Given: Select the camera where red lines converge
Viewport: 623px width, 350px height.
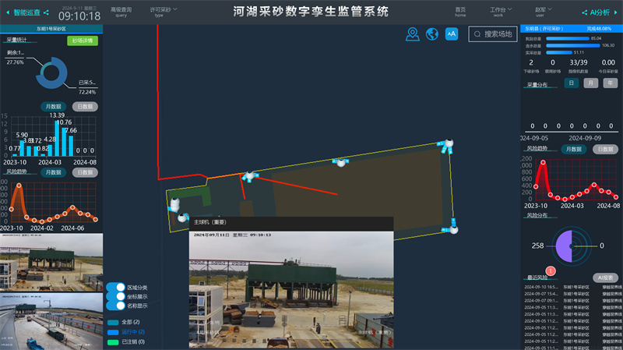Looking at the screenshot, I should click(x=249, y=175).
